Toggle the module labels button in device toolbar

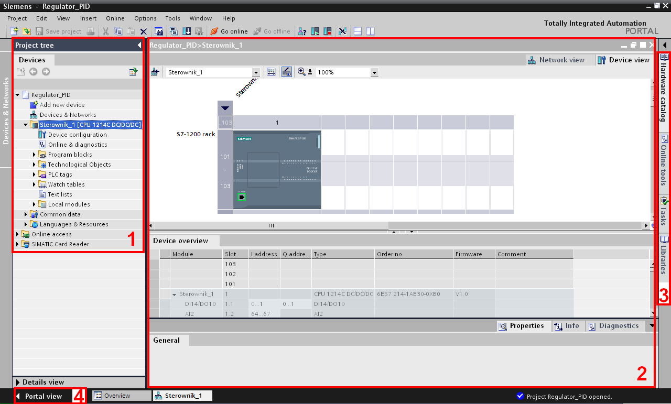pos(286,72)
